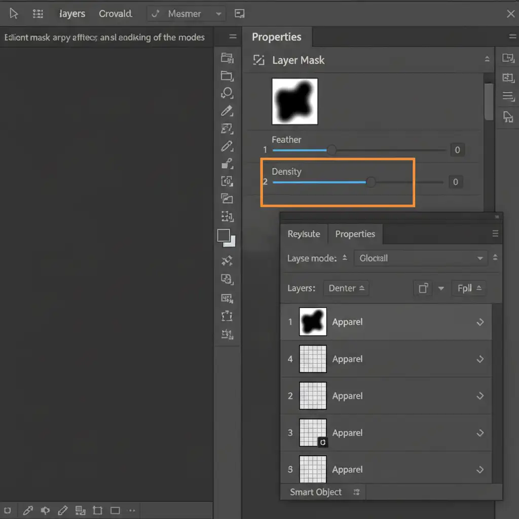Click the lock icon beside Denter dropdown
Viewport: 519px width, 519px height.
tap(422, 288)
